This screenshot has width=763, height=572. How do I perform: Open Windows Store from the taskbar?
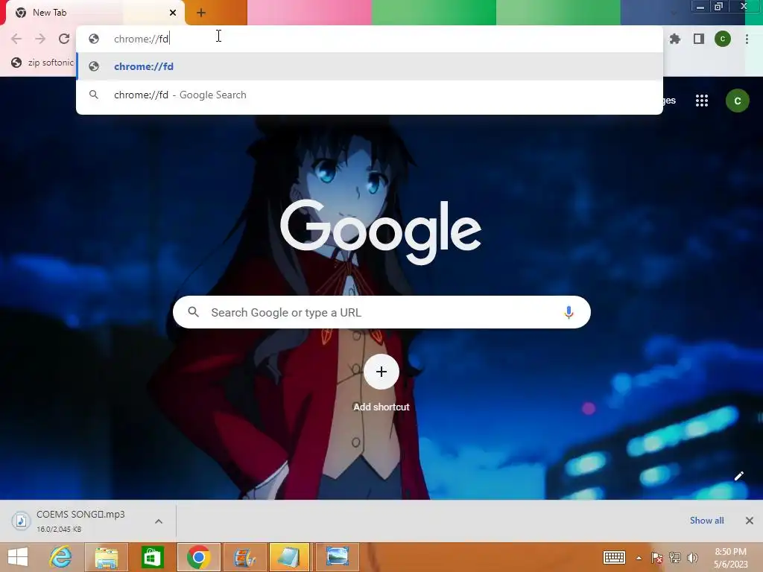pos(152,557)
